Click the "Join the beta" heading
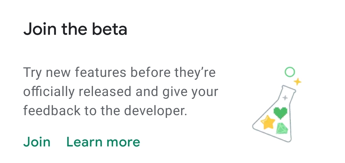 click(75, 29)
